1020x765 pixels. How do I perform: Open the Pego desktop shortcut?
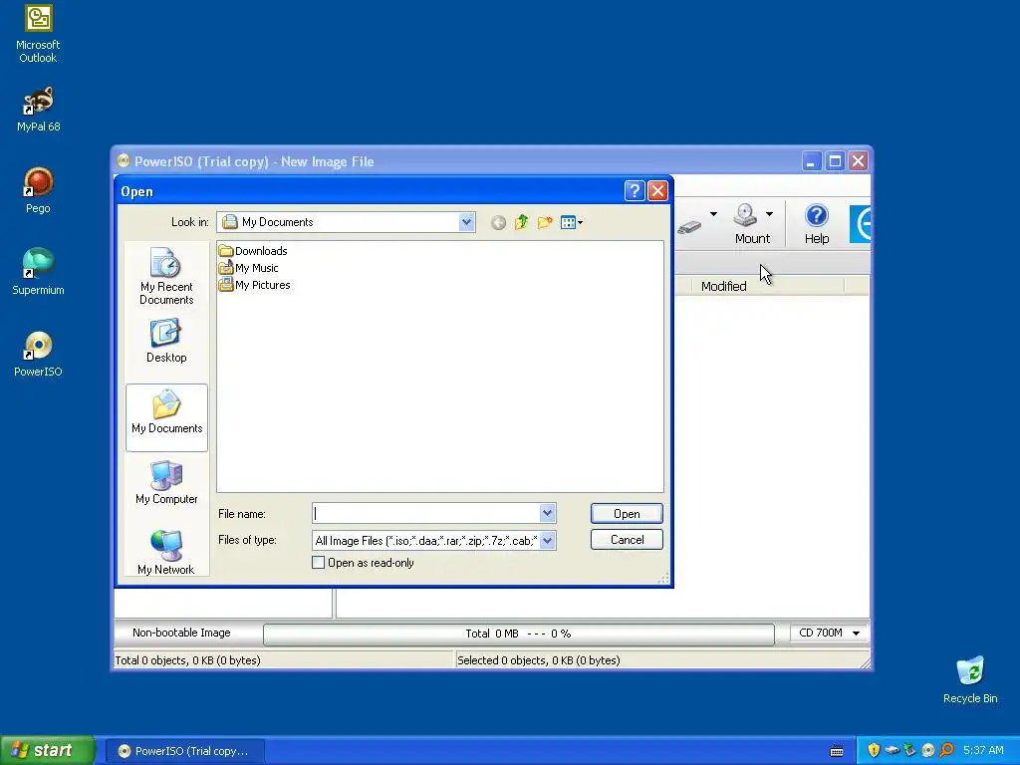[38, 190]
